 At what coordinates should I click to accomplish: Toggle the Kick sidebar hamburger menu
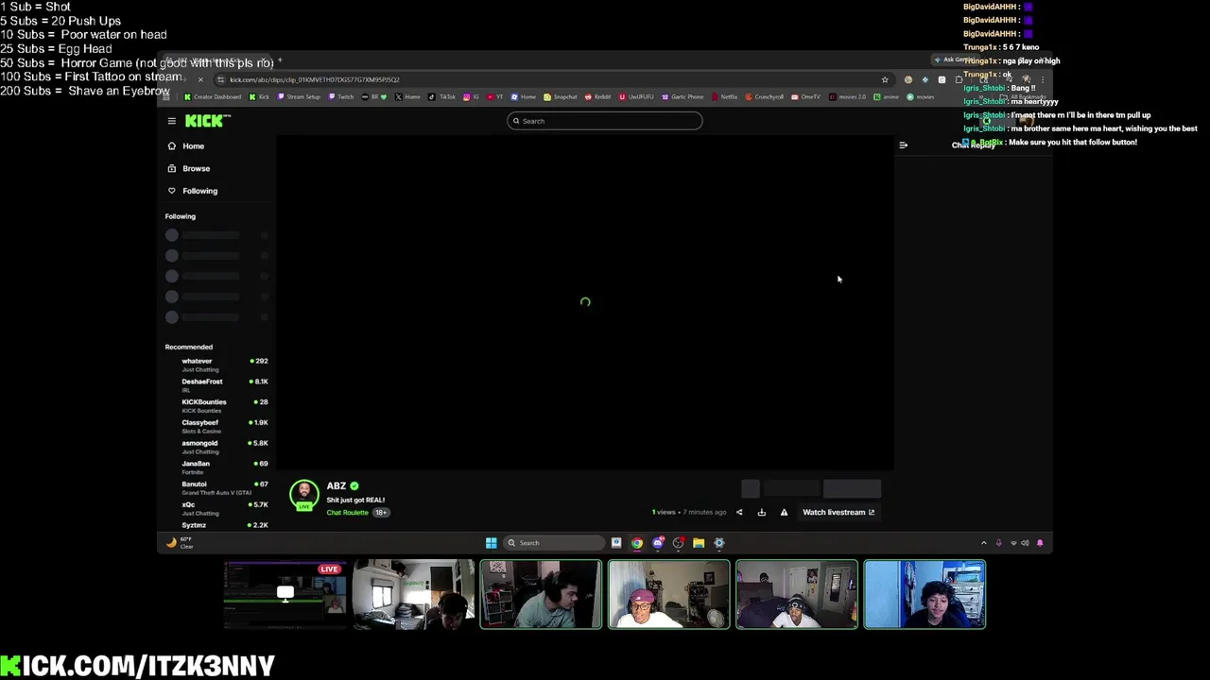point(171,121)
